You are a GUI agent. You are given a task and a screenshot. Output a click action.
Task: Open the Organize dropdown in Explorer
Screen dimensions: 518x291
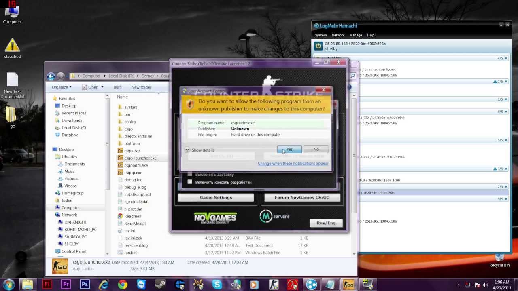pos(62,87)
